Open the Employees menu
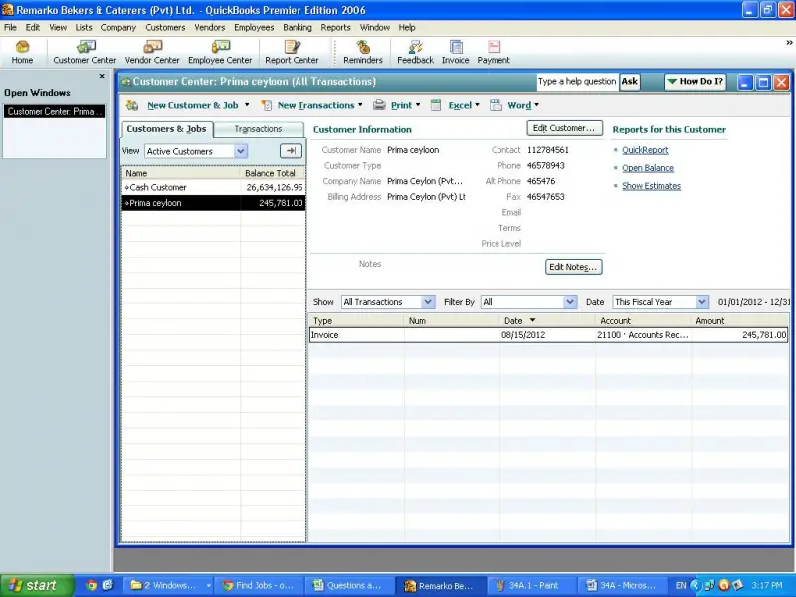Image resolution: width=796 pixels, height=597 pixels. pyautogui.click(x=254, y=28)
